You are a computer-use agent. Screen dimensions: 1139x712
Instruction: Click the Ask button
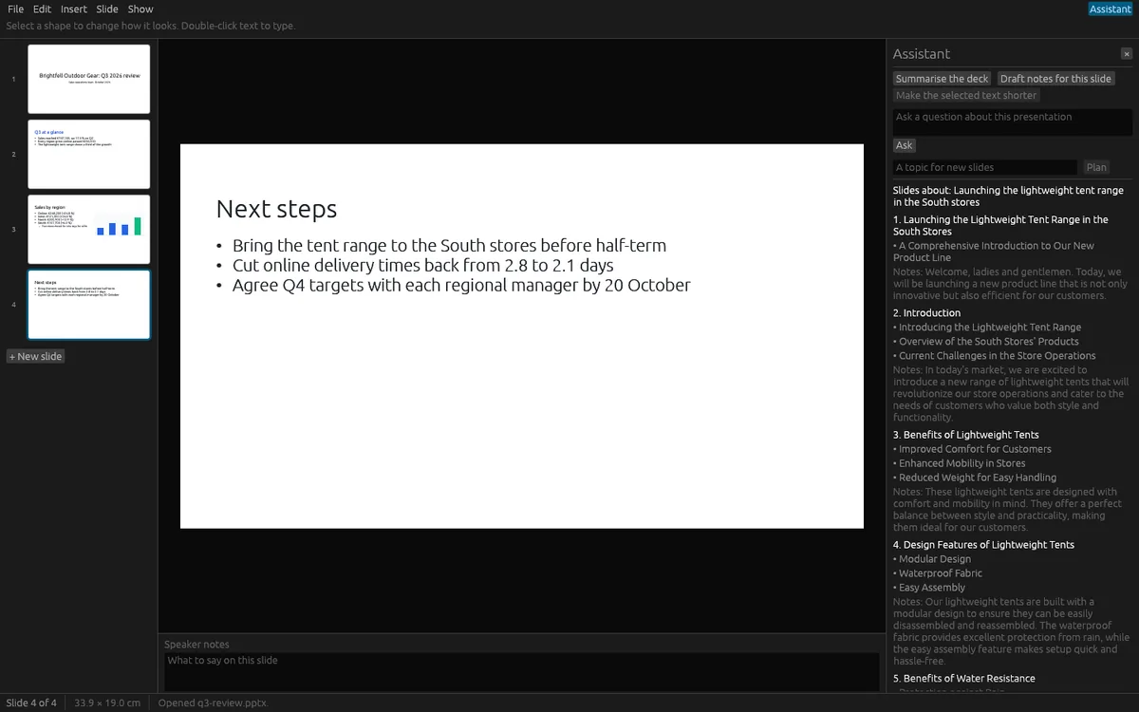click(905, 145)
